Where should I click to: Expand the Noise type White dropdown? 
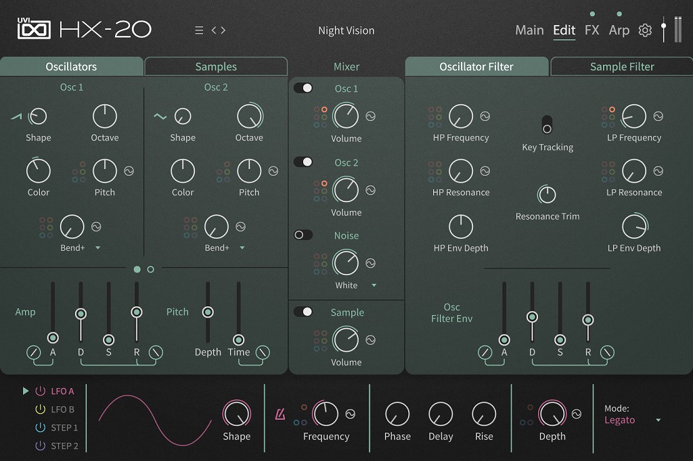(374, 285)
